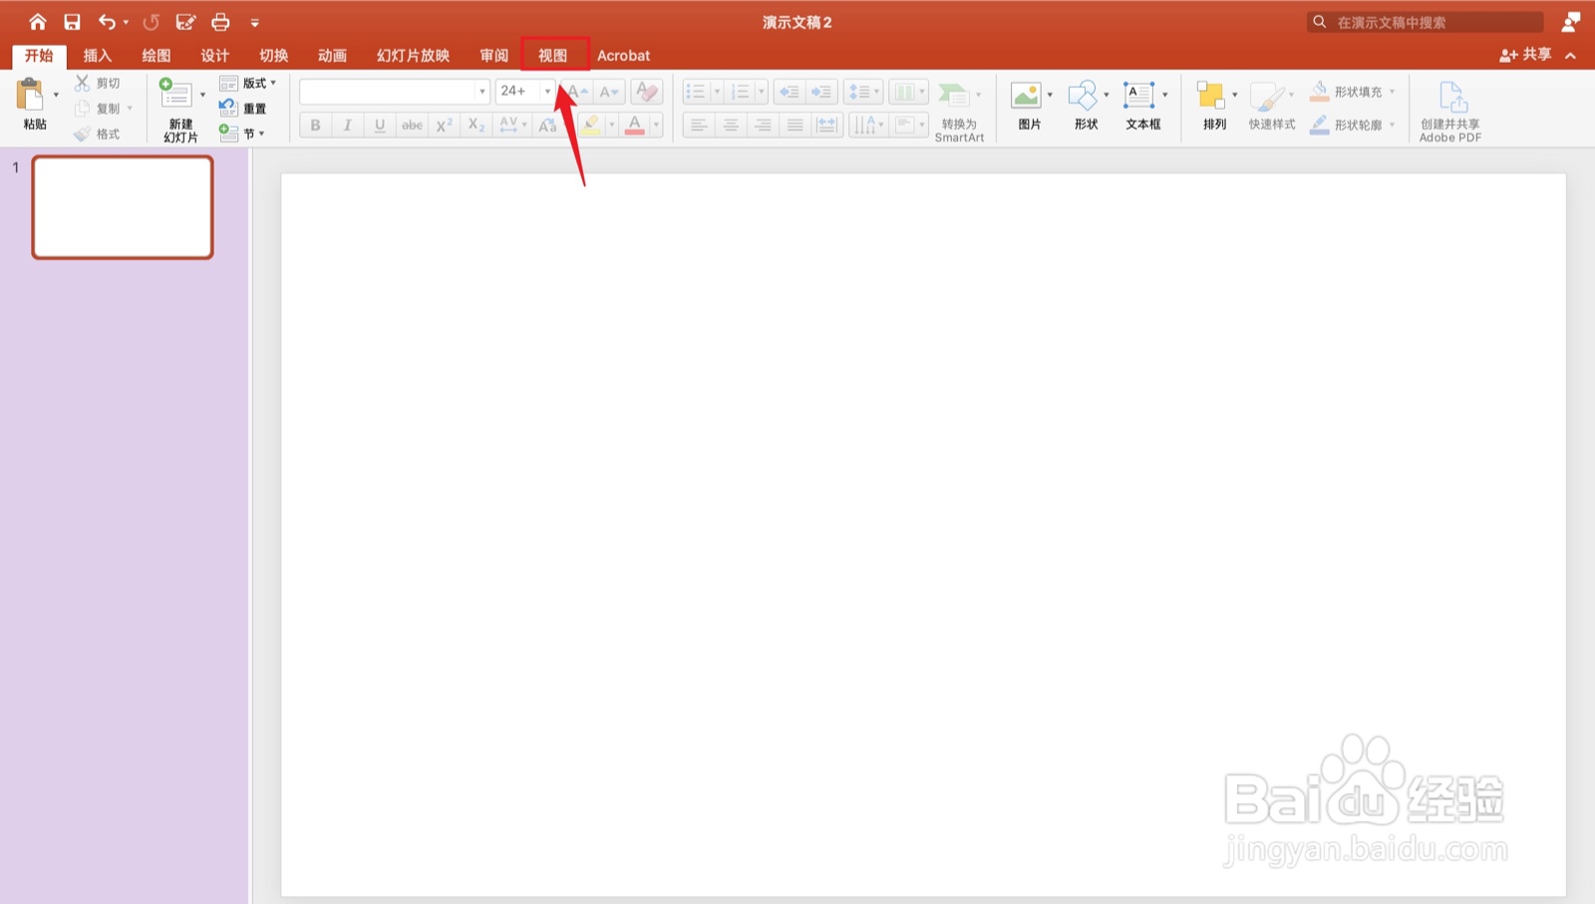Viewport: 1595px width, 904px height.
Task: Decrease the list indent level
Action: coord(789,92)
